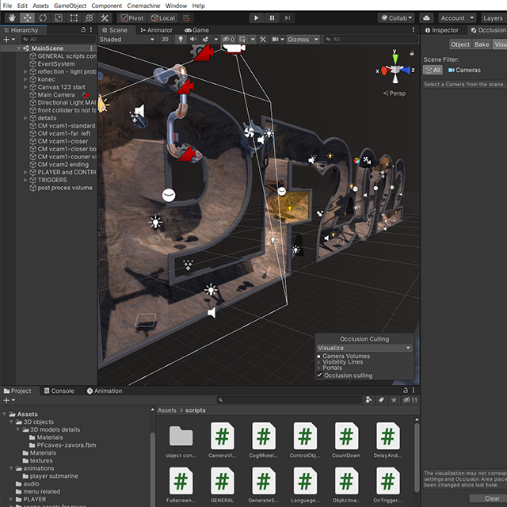507x507 pixels.
Task: Switch to the Animation tab
Action: (105, 391)
